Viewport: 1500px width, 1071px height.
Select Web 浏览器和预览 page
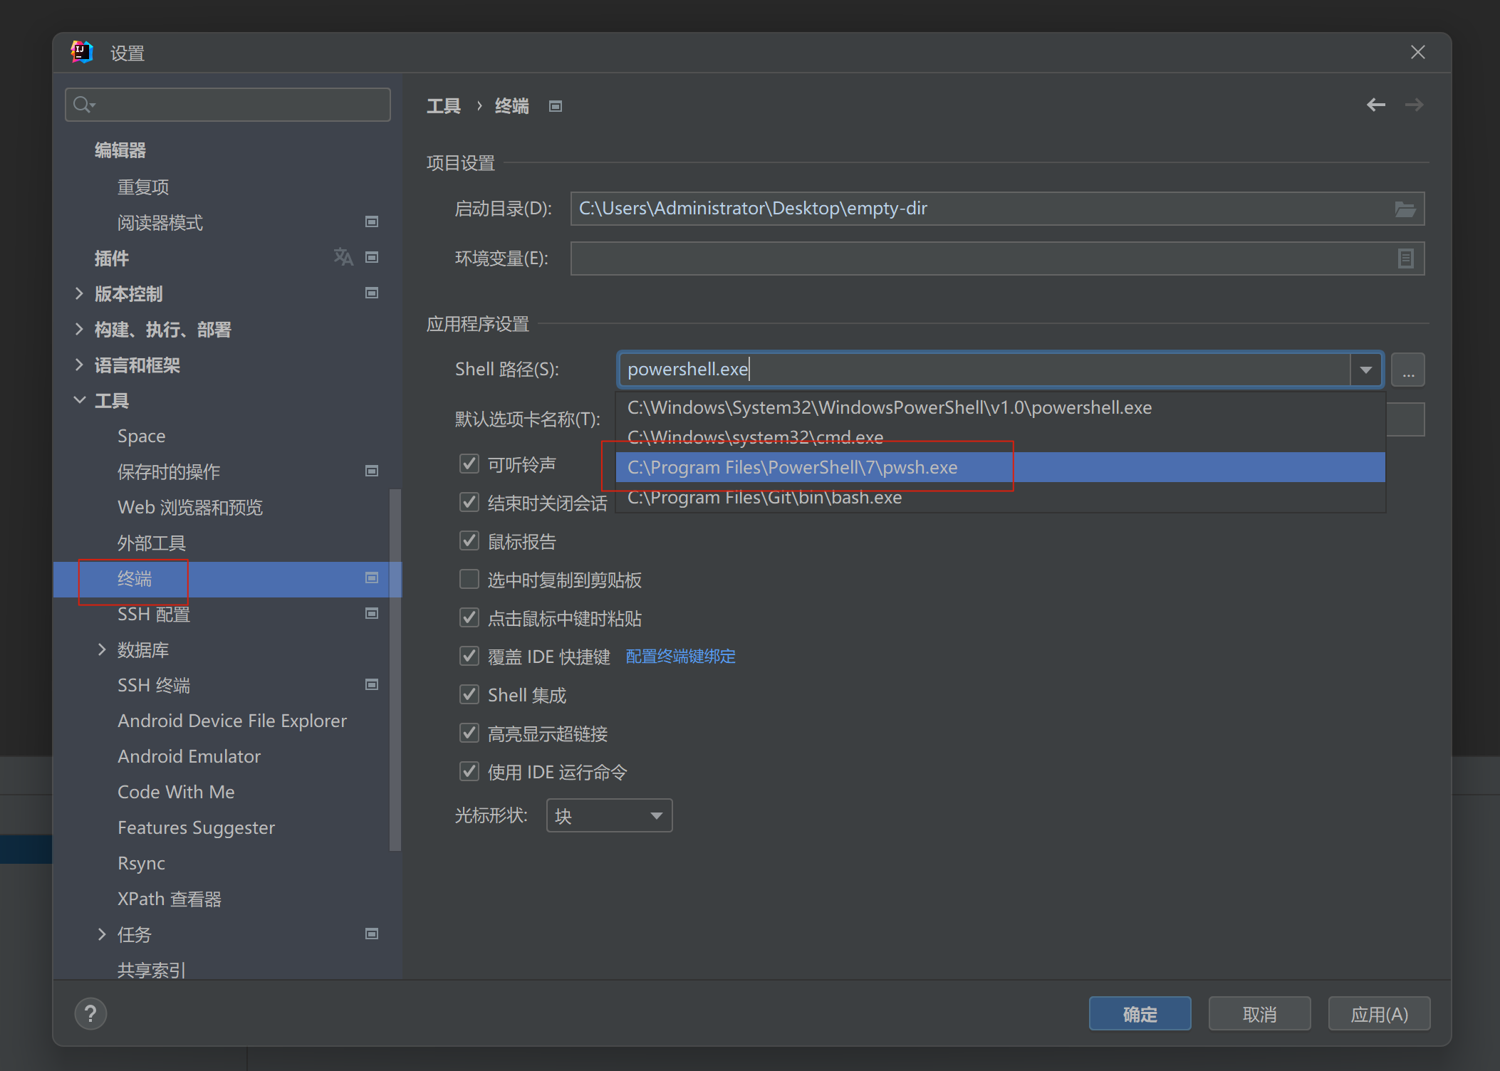coord(190,507)
